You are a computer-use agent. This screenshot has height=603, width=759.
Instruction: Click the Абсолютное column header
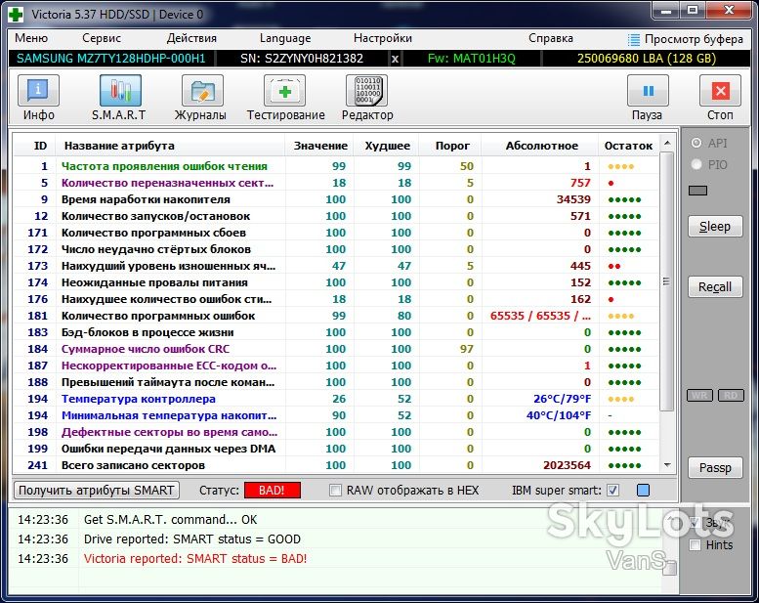pyautogui.click(x=542, y=146)
